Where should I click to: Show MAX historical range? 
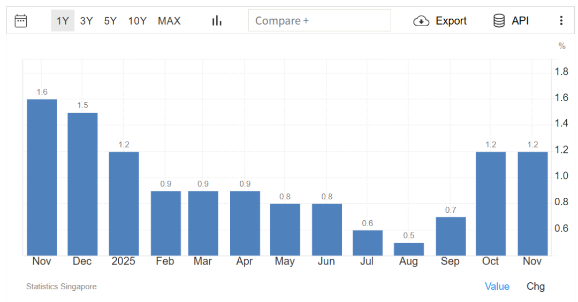pyautogui.click(x=169, y=21)
